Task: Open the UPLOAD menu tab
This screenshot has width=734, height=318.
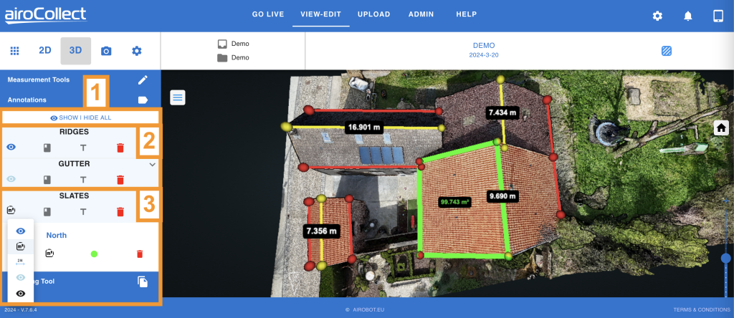Action: coord(373,14)
